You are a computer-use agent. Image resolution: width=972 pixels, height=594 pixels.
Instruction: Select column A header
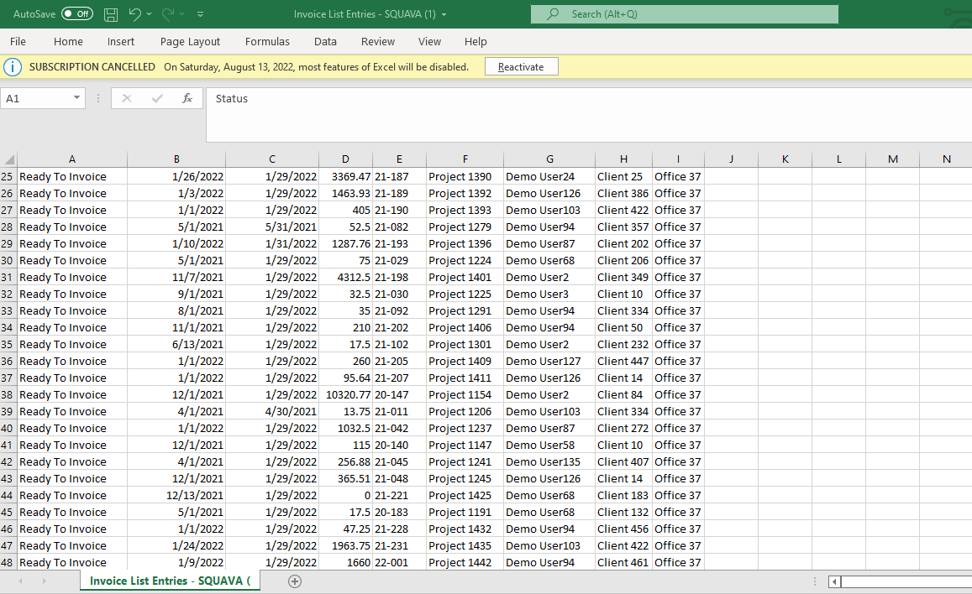(72, 159)
